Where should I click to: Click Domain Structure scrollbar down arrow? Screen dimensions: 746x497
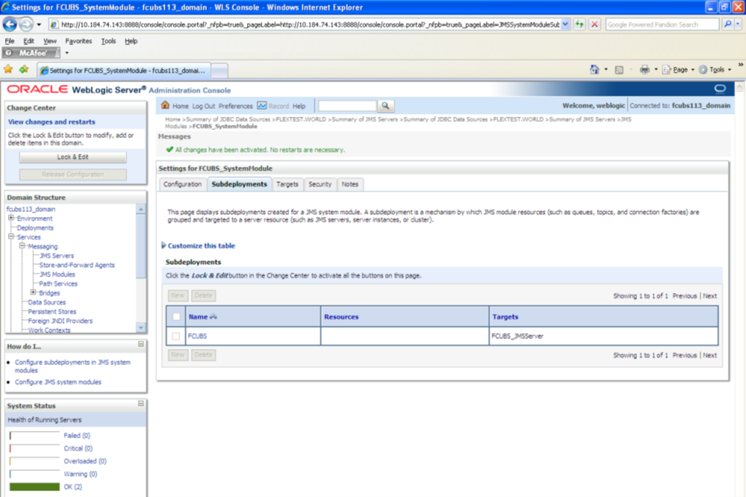(x=140, y=327)
